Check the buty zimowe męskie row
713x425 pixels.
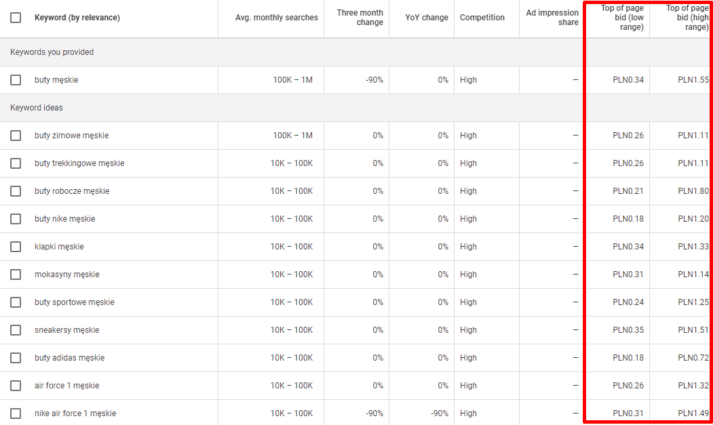(x=16, y=136)
